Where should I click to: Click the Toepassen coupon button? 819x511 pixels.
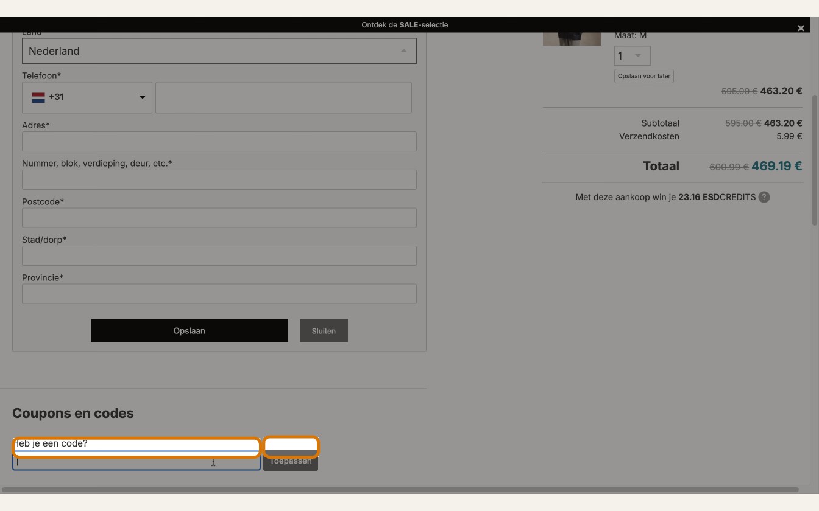coord(291,461)
